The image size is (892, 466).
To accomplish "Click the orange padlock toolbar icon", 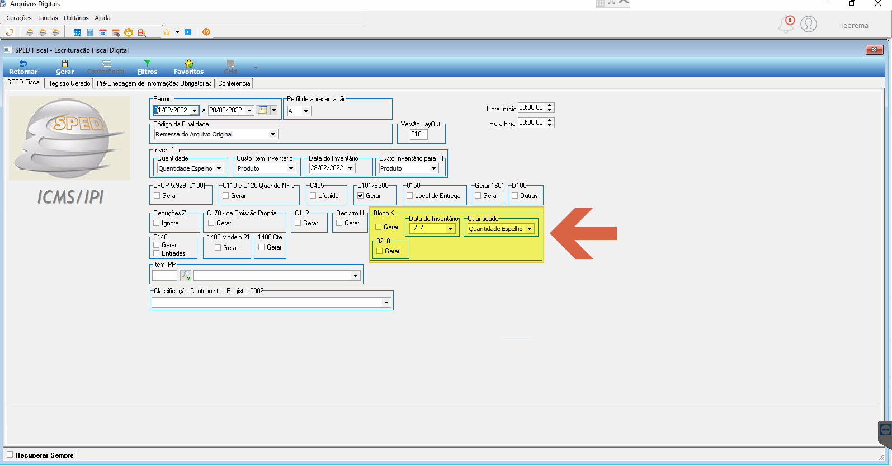I will pyautogui.click(x=129, y=32).
